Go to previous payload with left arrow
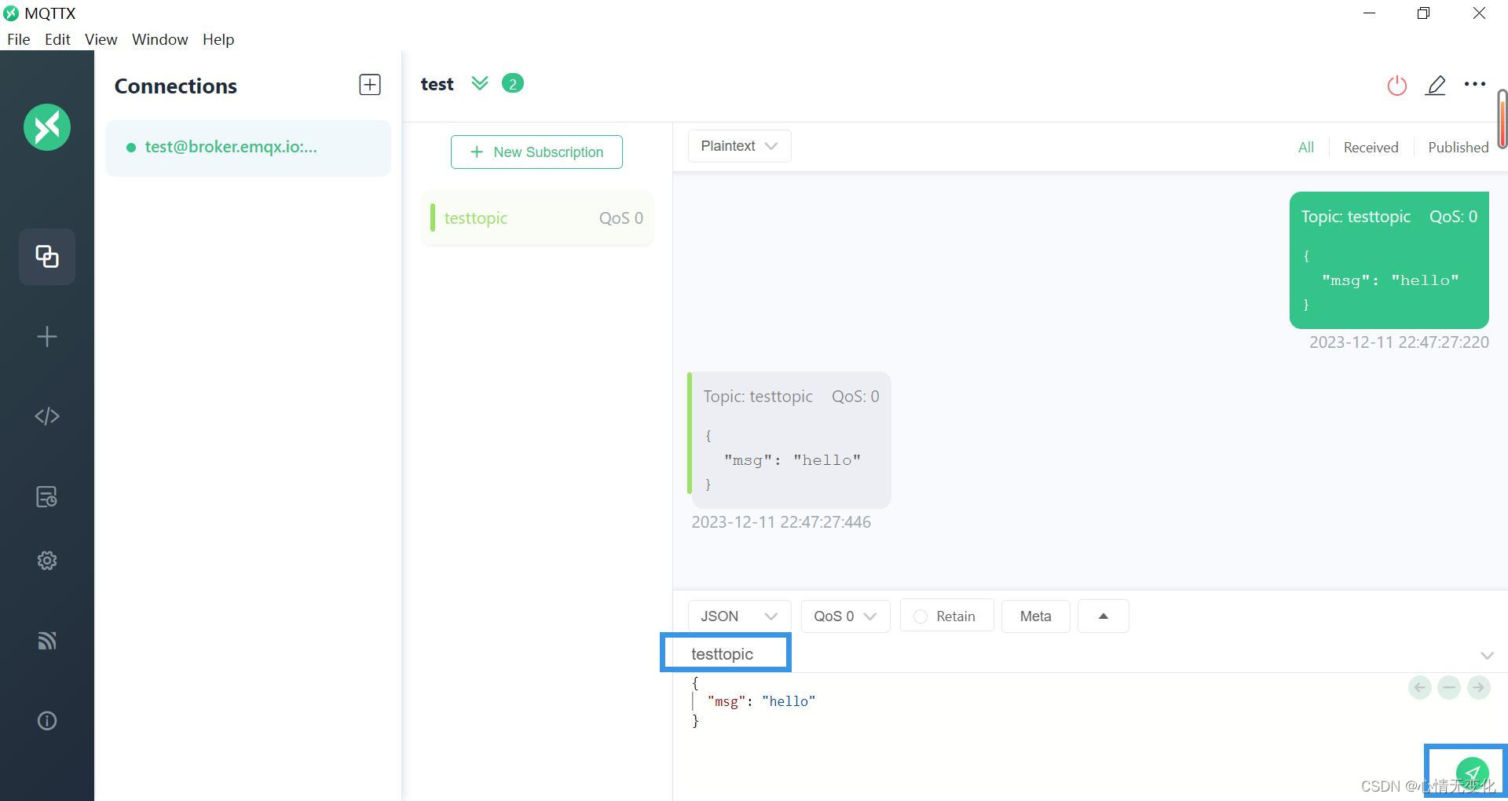1508x801 pixels. click(1420, 688)
